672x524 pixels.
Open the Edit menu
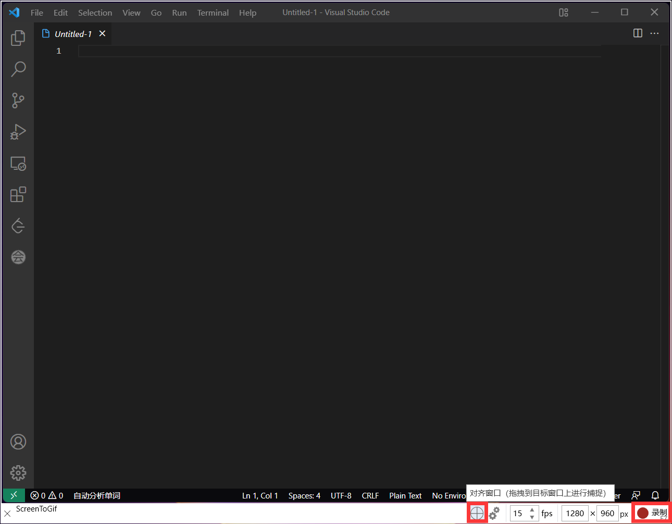(x=60, y=13)
